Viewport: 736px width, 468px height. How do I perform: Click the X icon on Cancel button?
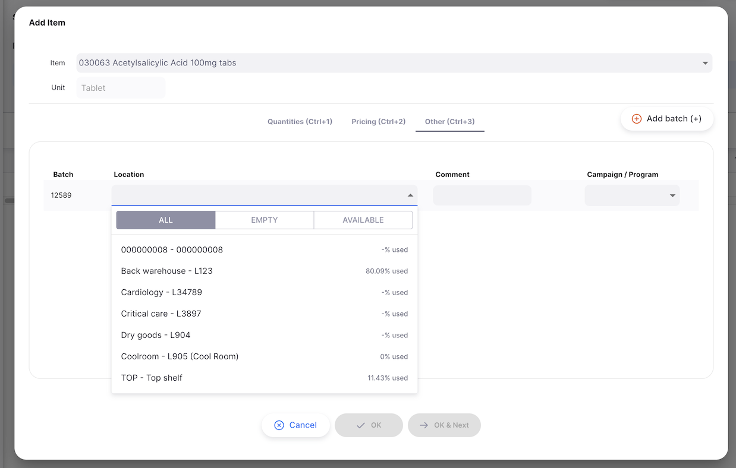click(x=279, y=425)
